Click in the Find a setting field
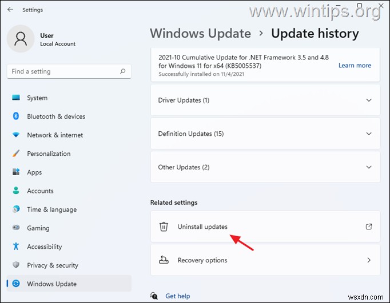This screenshot has width=390, height=303. point(69,71)
